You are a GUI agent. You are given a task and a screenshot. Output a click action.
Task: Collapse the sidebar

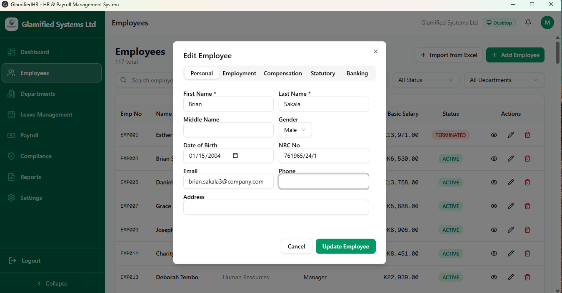click(x=52, y=283)
